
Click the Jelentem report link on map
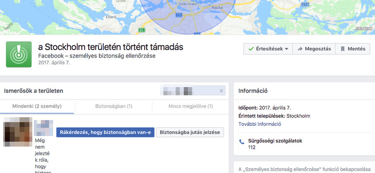364,28
